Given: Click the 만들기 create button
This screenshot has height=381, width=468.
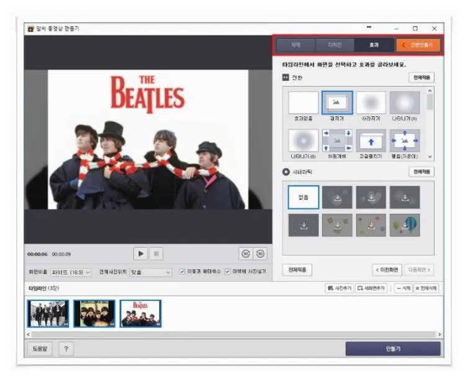Looking at the screenshot, I should pyautogui.click(x=393, y=349).
